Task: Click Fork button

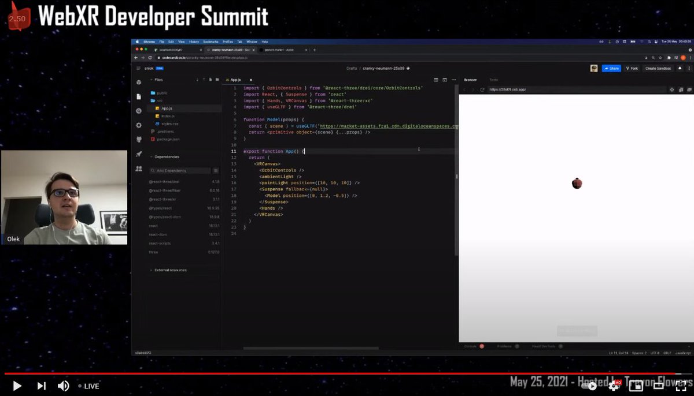Action: tap(632, 68)
